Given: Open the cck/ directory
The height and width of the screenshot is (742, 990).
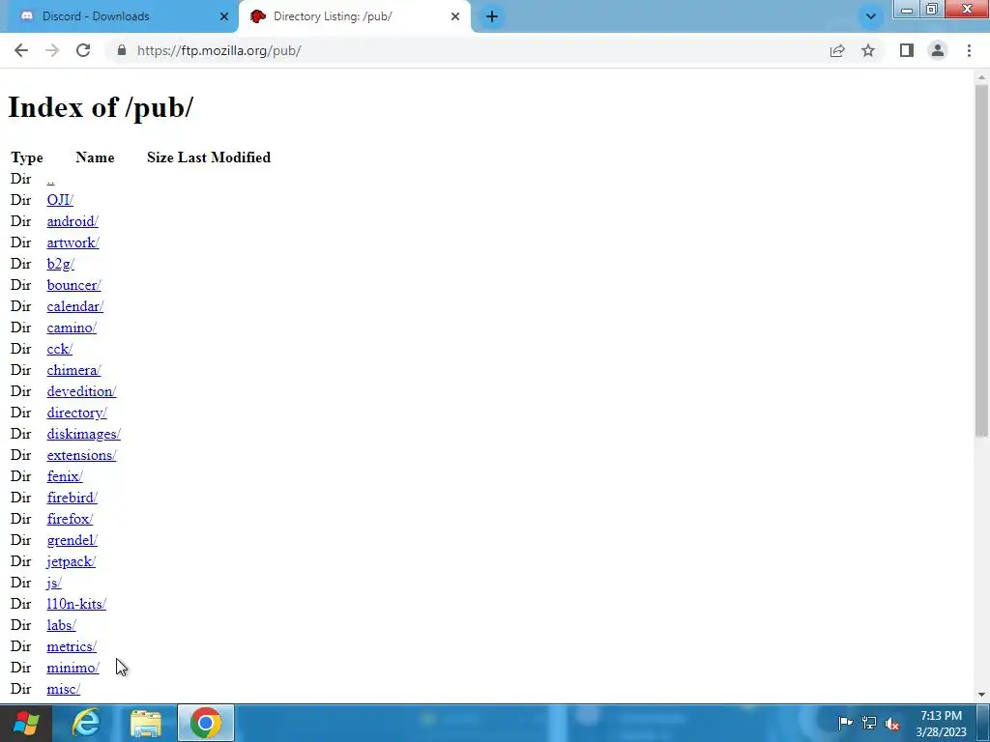Looking at the screenshot, I should point(59,349).
